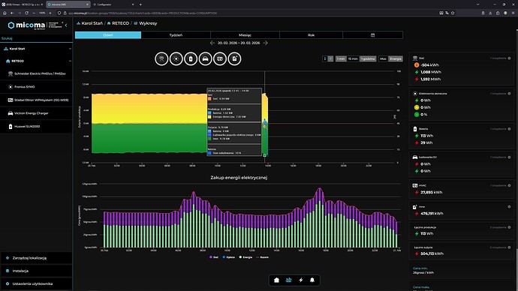Go to the next day arrow
This screenshot has height=291, width=518.
(265, 43)
